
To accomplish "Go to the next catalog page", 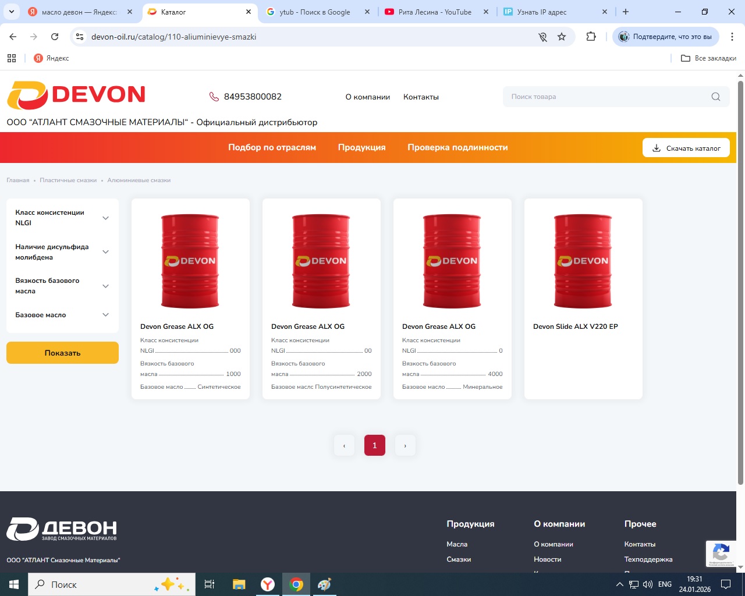I will coord(405,445).
